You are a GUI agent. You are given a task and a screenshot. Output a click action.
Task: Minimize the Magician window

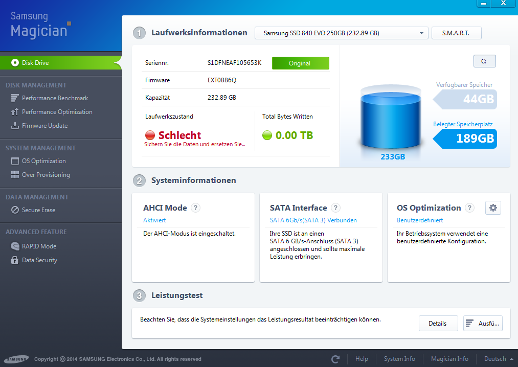(x=484, y=3)
